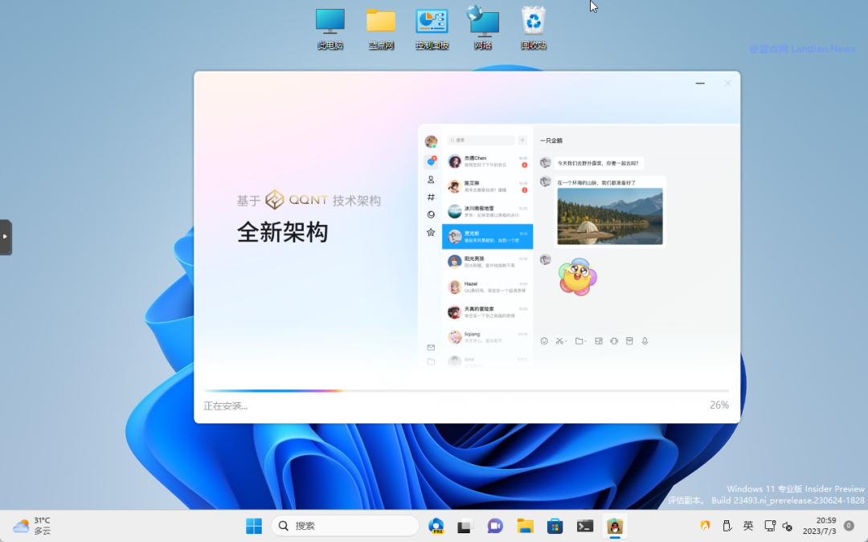This screenshot has width=868, height=542.
Task: Open the 回收站 recycle bin icon
Action: tap(534, 29)
